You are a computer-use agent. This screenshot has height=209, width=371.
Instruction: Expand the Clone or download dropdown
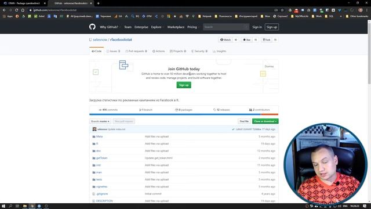click(265, 121)
